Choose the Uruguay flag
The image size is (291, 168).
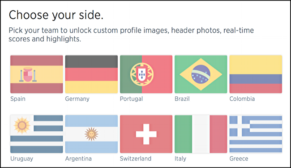point(37,134)
